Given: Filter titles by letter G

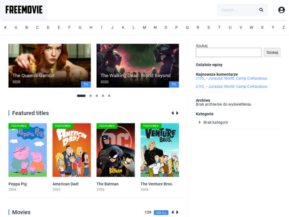Looking at the screenshot, I should pos(80,27).
